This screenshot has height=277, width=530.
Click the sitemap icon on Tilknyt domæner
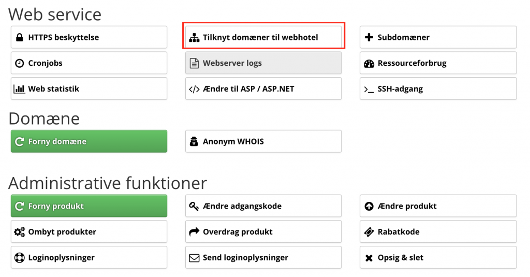tap(194, 38)
